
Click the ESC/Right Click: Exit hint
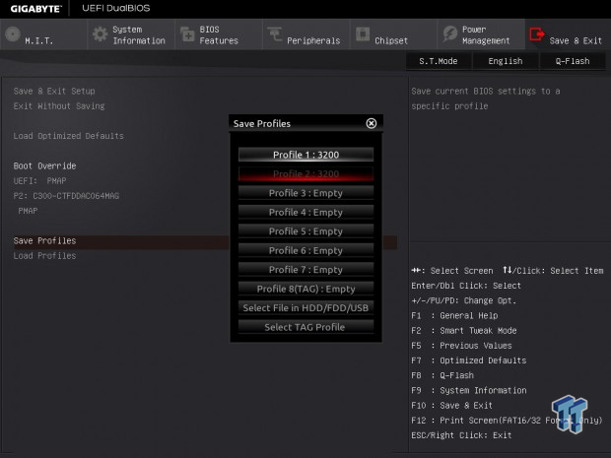click(461, 435)
